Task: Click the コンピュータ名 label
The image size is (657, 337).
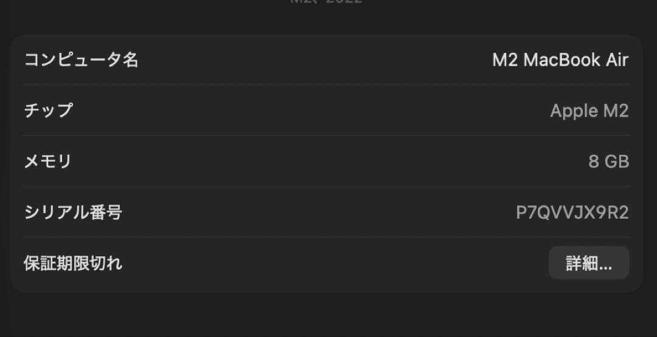Action: [81, 60]
